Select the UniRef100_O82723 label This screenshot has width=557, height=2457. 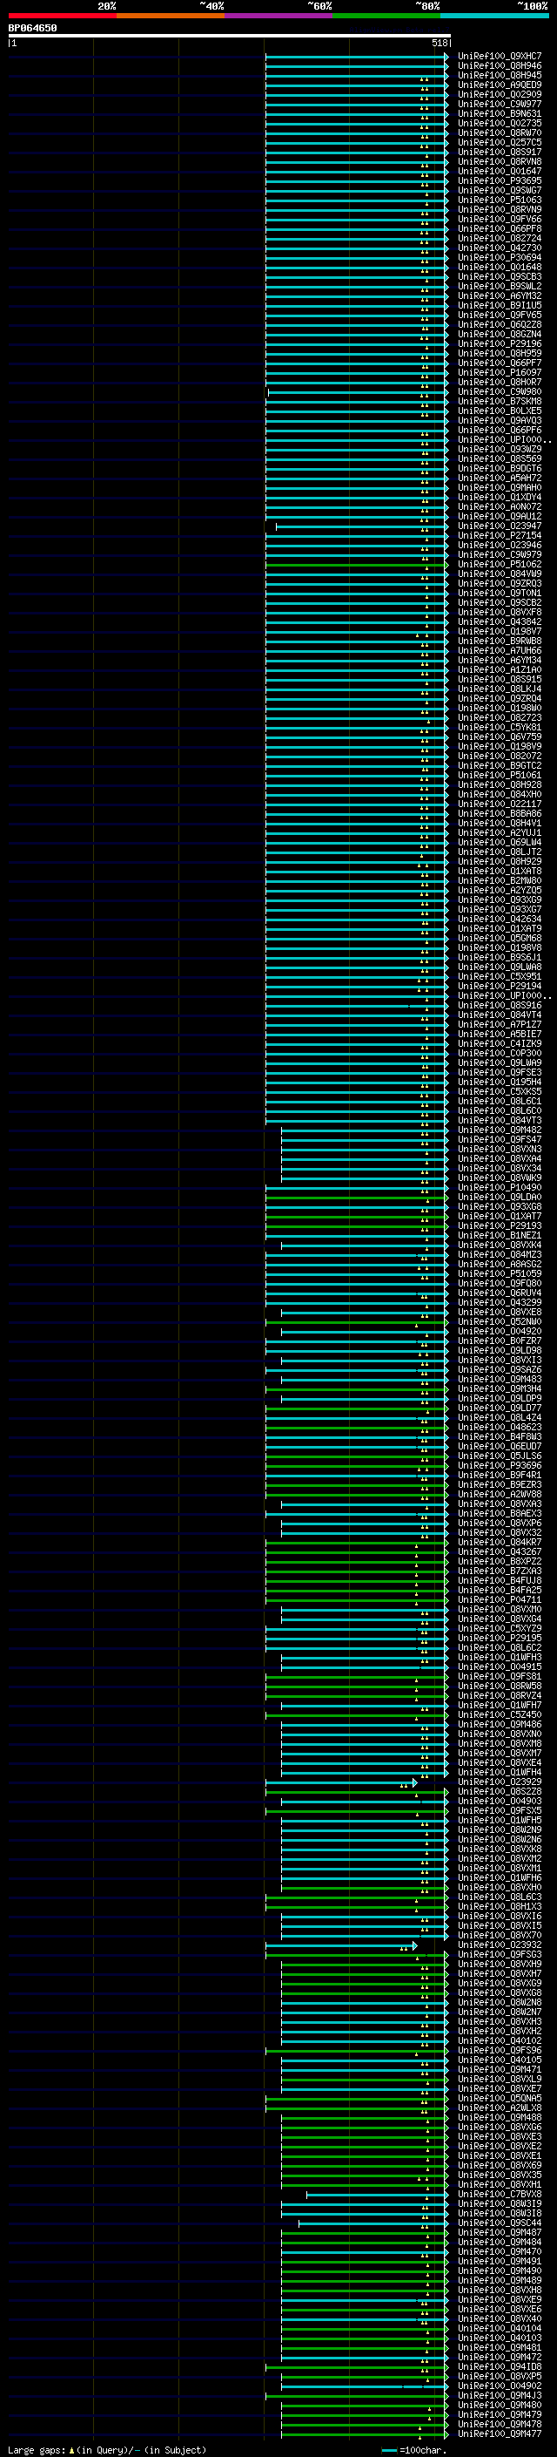[x=500, y=718]
